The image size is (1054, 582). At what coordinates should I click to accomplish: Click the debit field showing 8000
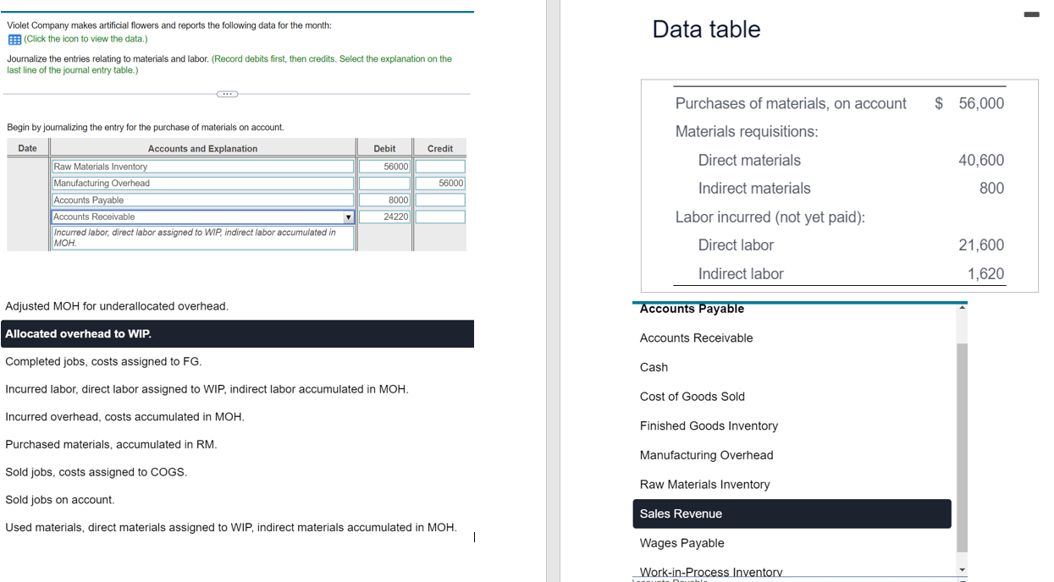pos(384,200)
